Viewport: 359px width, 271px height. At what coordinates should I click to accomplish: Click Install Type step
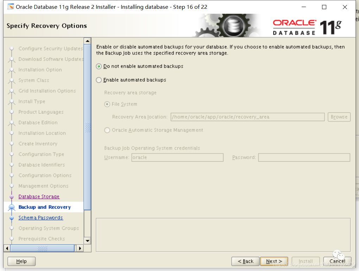tap(32, 101)
